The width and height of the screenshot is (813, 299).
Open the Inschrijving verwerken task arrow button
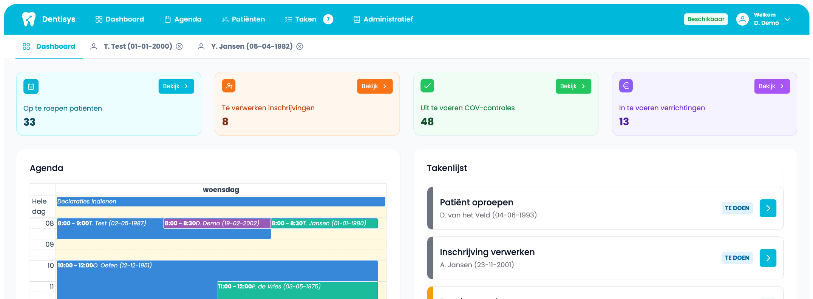click(768, 258)
